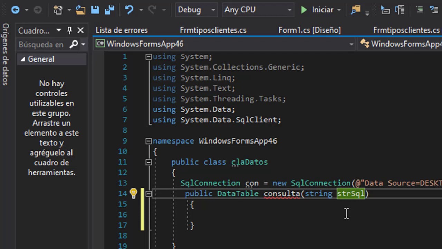Click the strSql parameter on line 14
Viewport: 442px width, 249px height.
[351, 194]
